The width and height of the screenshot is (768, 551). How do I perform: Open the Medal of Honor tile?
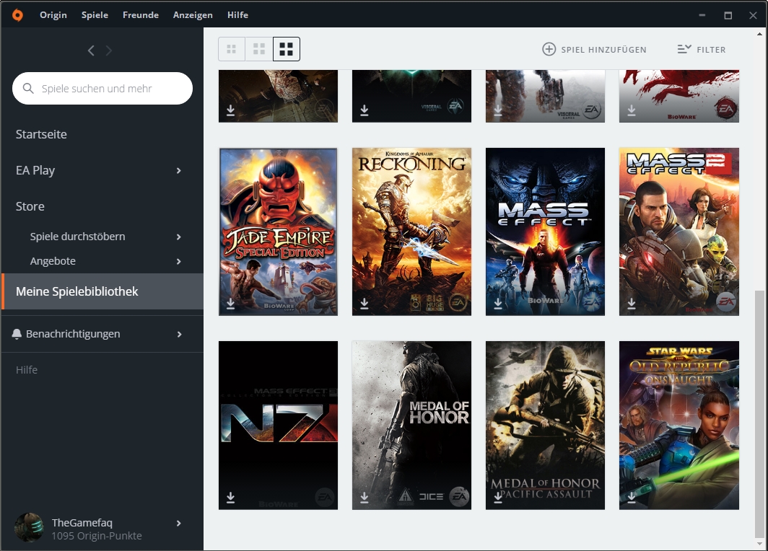(x=411, y=426)
